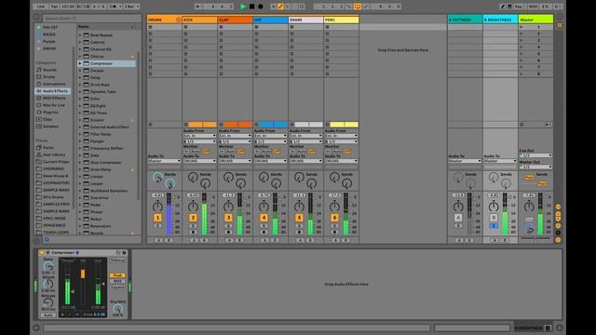Toggle the computer MIDI keyboard icon
Screen dimensions: 596x335
click(509, 7)
